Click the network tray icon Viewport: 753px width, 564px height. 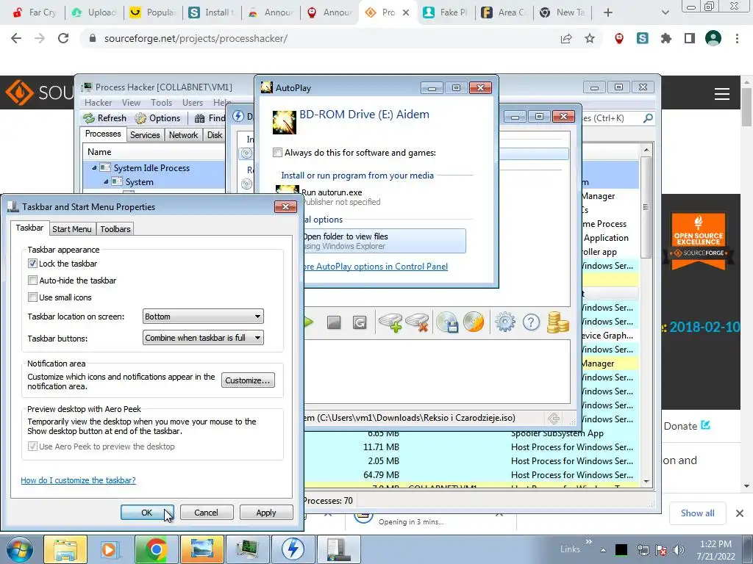click(643, 549)
